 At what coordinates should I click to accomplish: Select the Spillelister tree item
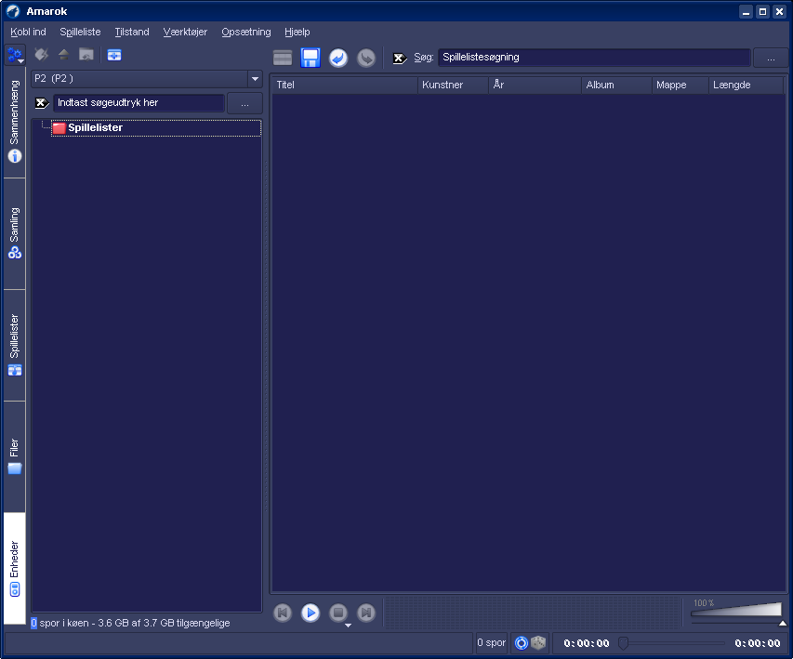(x=156, y=128)
